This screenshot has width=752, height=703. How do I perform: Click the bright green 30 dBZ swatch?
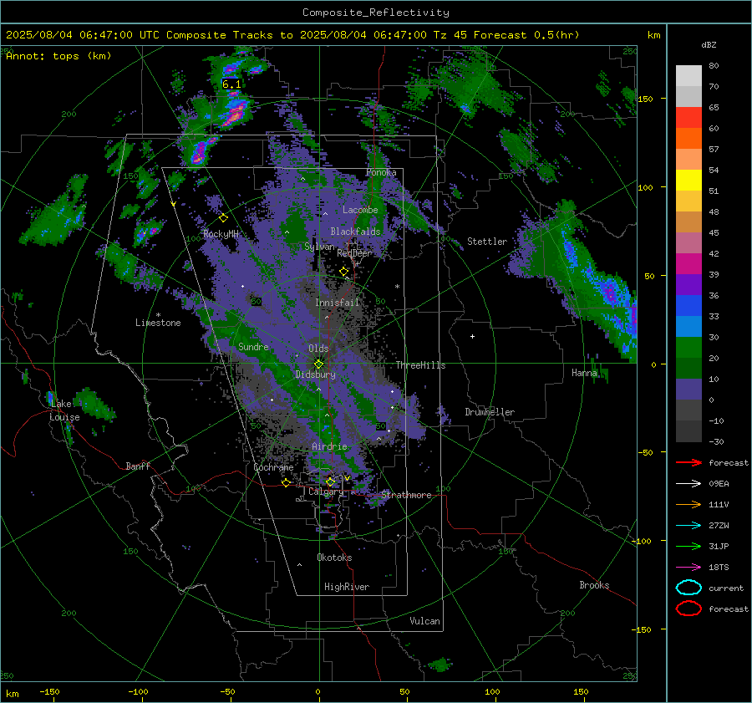[x=688, y=347]
